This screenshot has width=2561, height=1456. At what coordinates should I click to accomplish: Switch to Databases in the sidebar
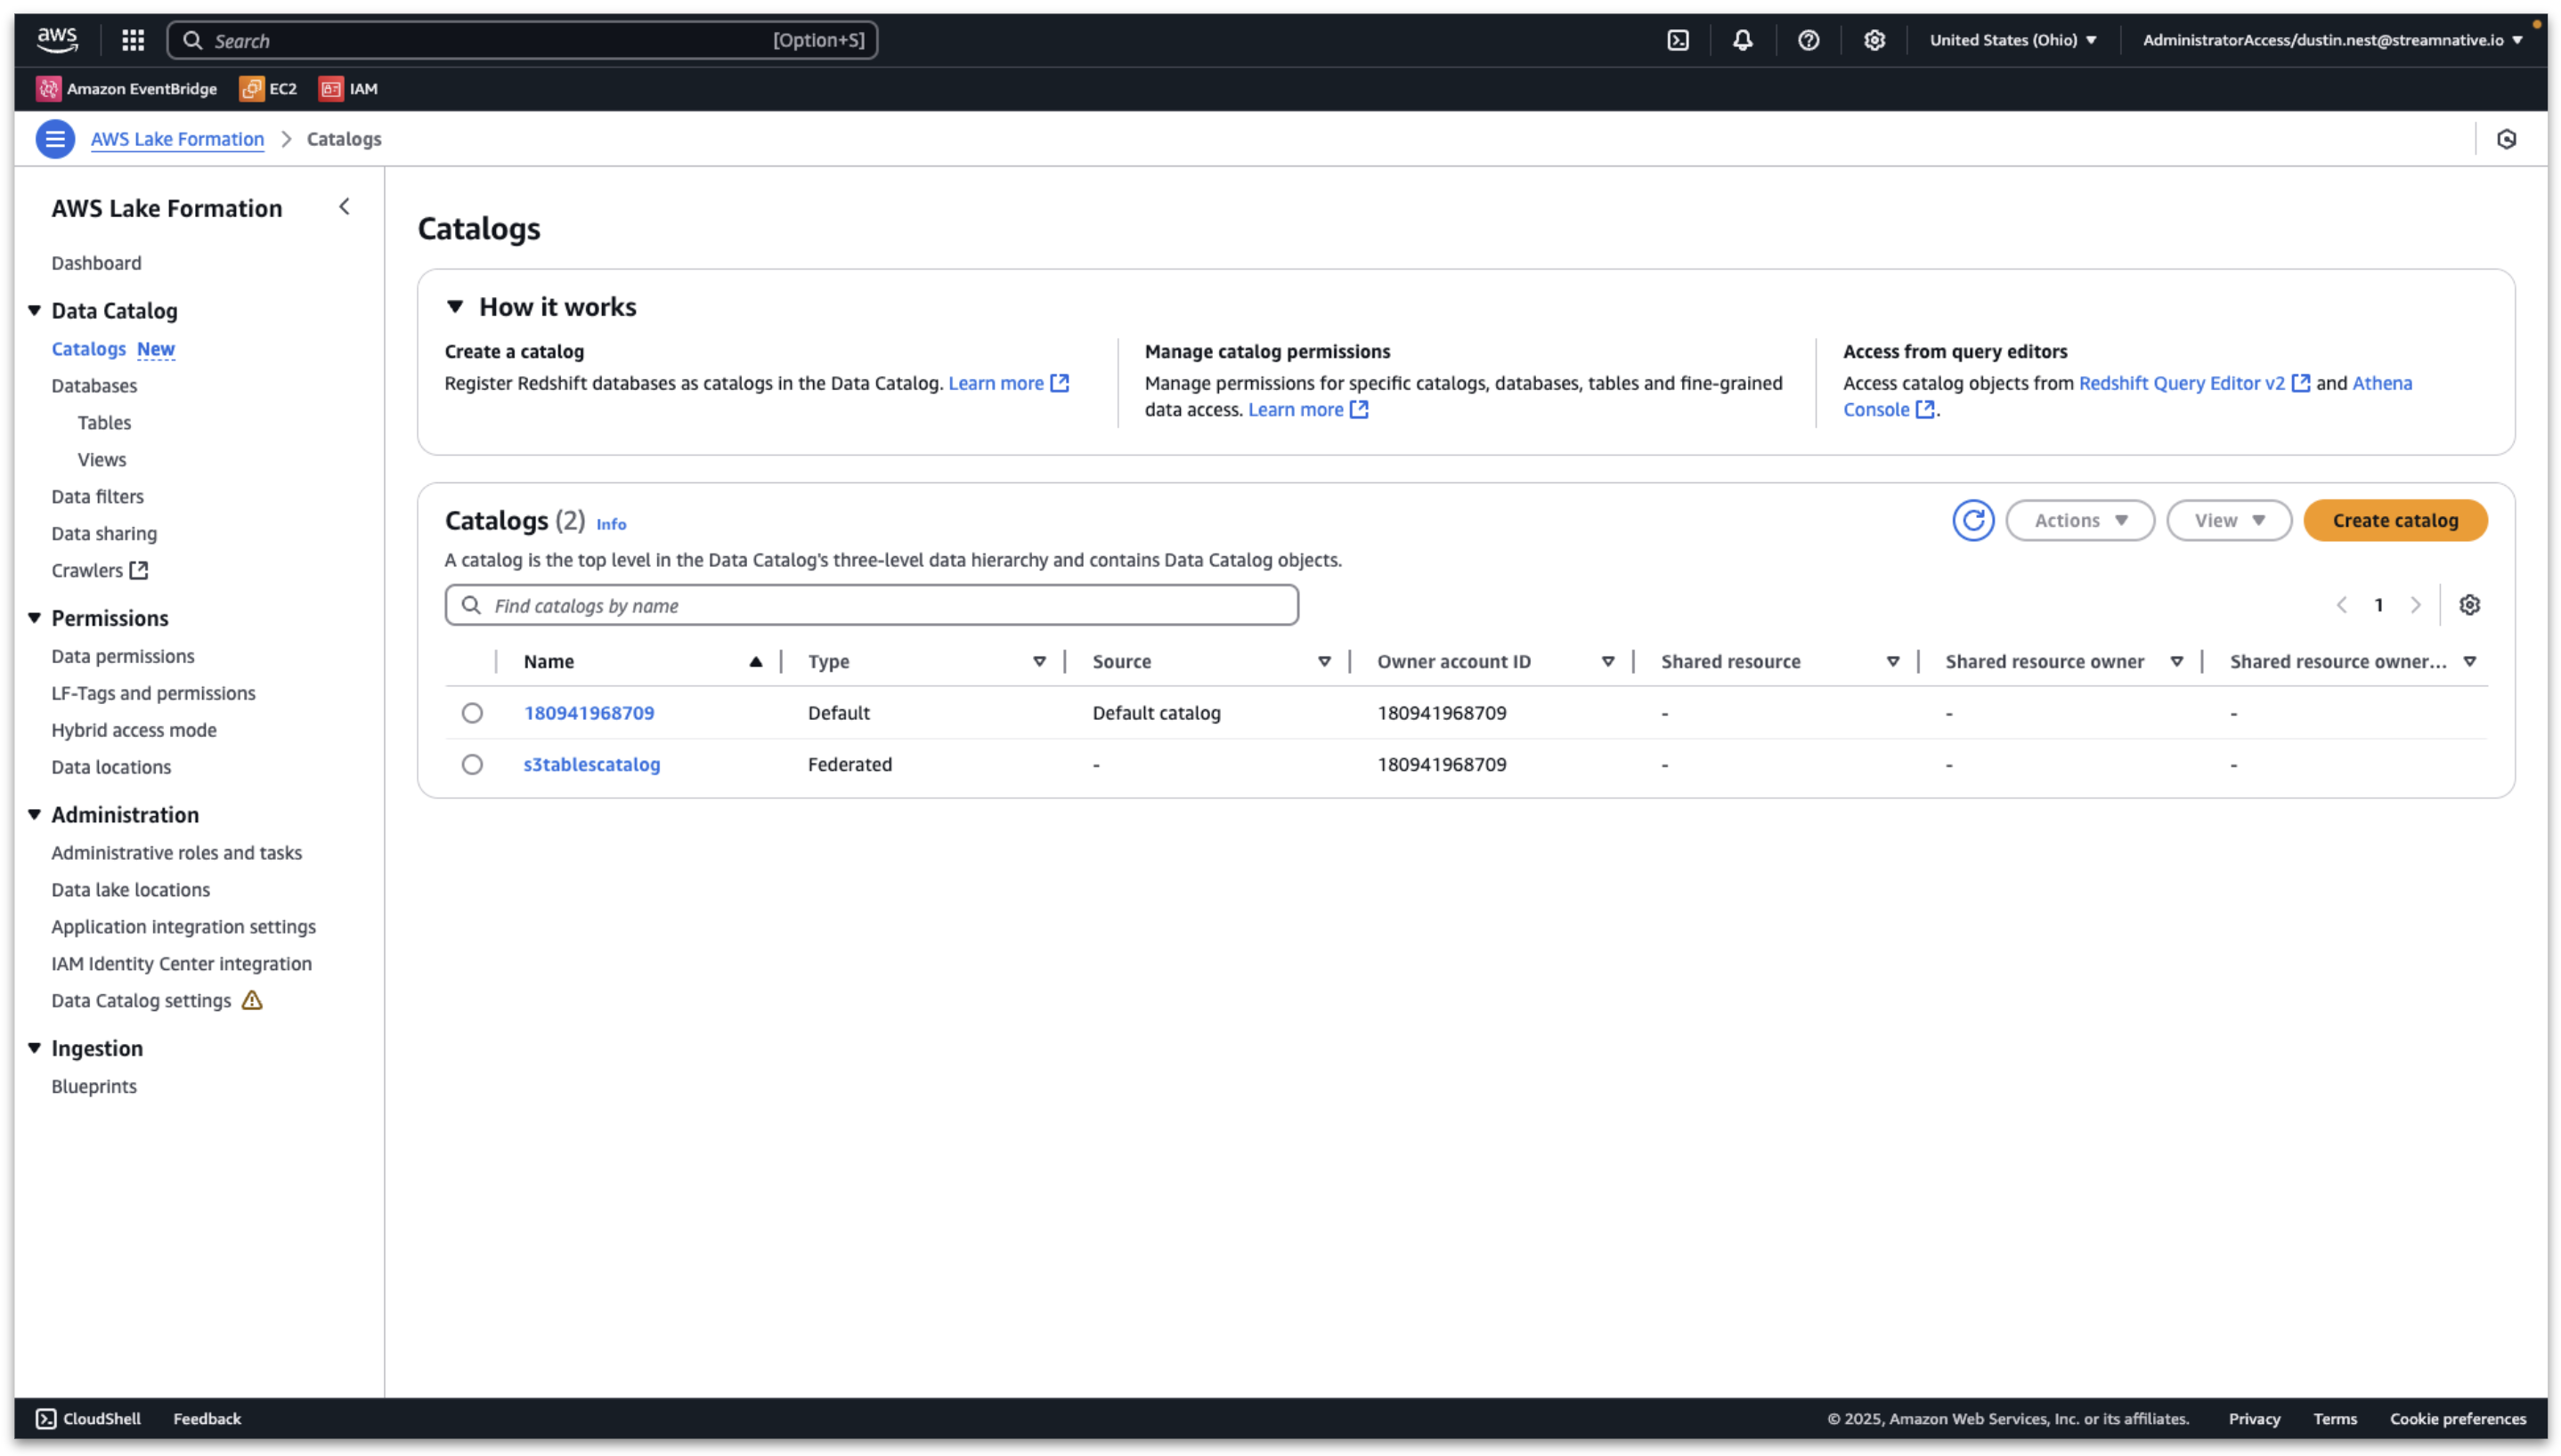(x=94, y=385)
